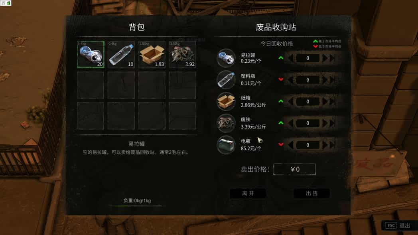
Task: Set 废铁 sell quantity to maximum
Action: click(332, 123)
